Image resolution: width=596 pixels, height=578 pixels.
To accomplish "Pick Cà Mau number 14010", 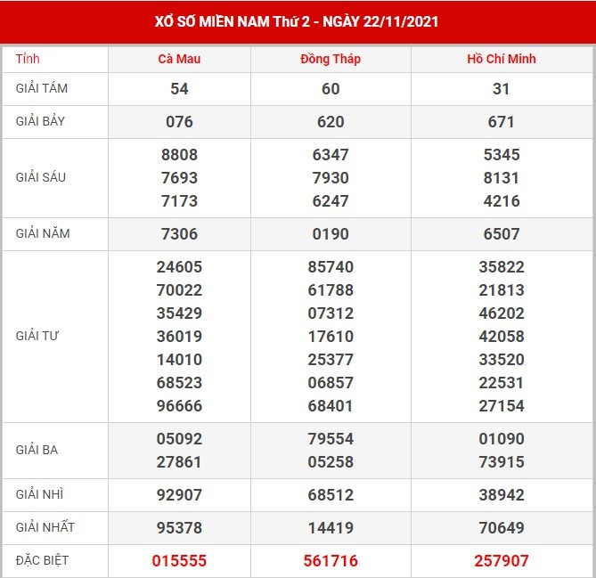I will 179,360.
